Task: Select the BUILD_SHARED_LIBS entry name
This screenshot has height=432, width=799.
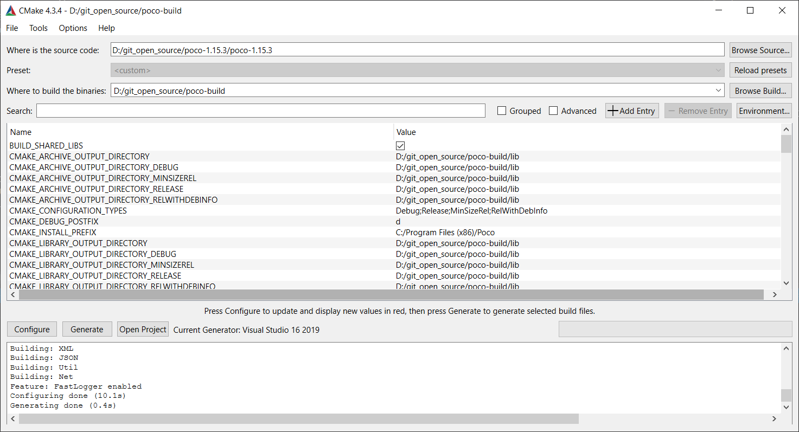Action: (46, 146)
